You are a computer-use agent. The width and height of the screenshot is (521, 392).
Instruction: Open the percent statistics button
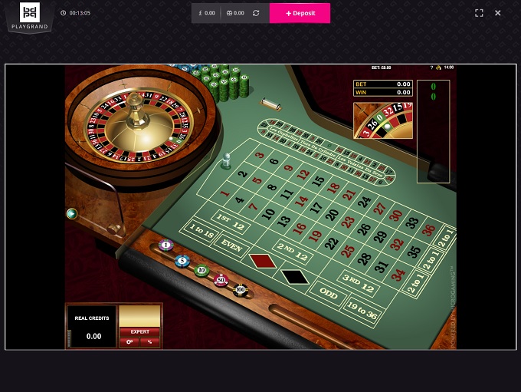click(150, 341)
